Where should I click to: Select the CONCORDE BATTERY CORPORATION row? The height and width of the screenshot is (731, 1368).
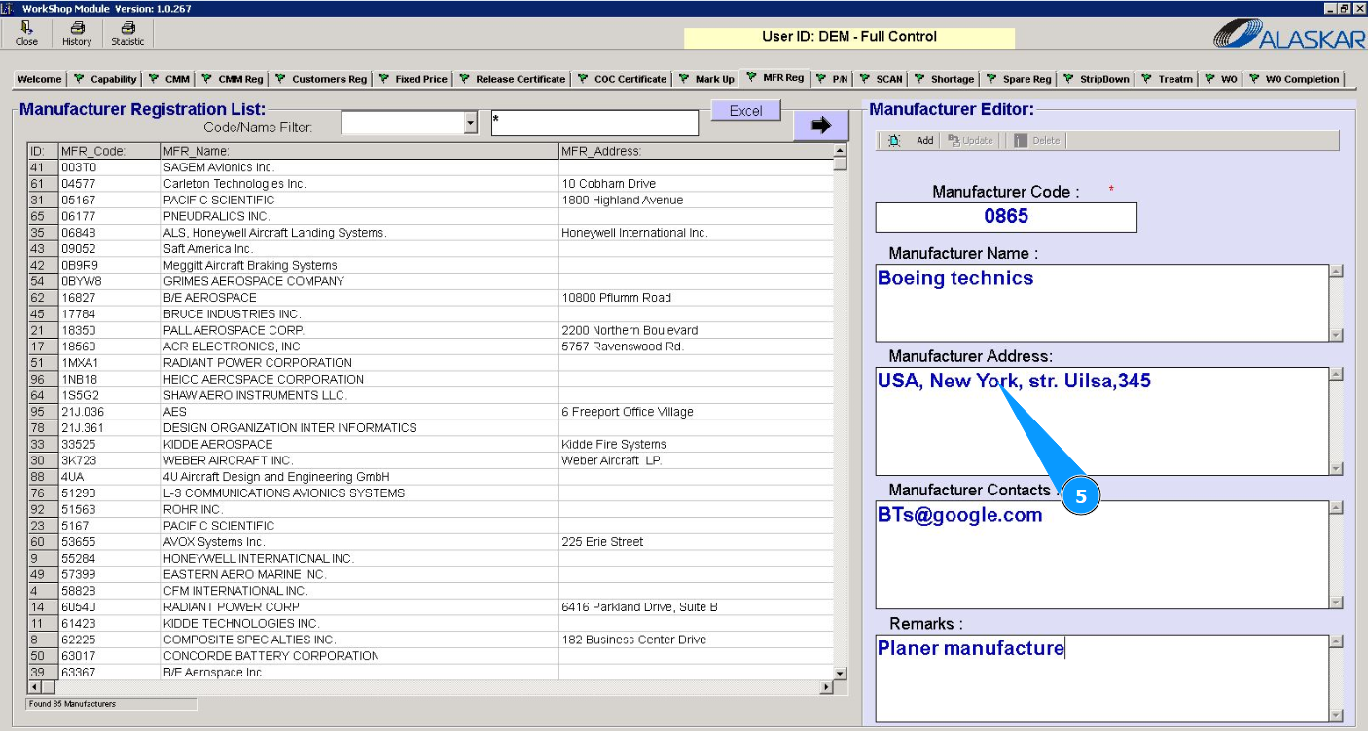point(430,656)
